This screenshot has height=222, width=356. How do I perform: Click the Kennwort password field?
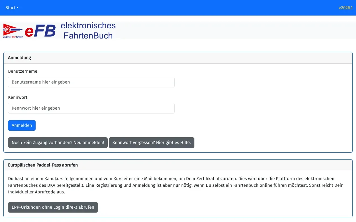click(91, 108)
